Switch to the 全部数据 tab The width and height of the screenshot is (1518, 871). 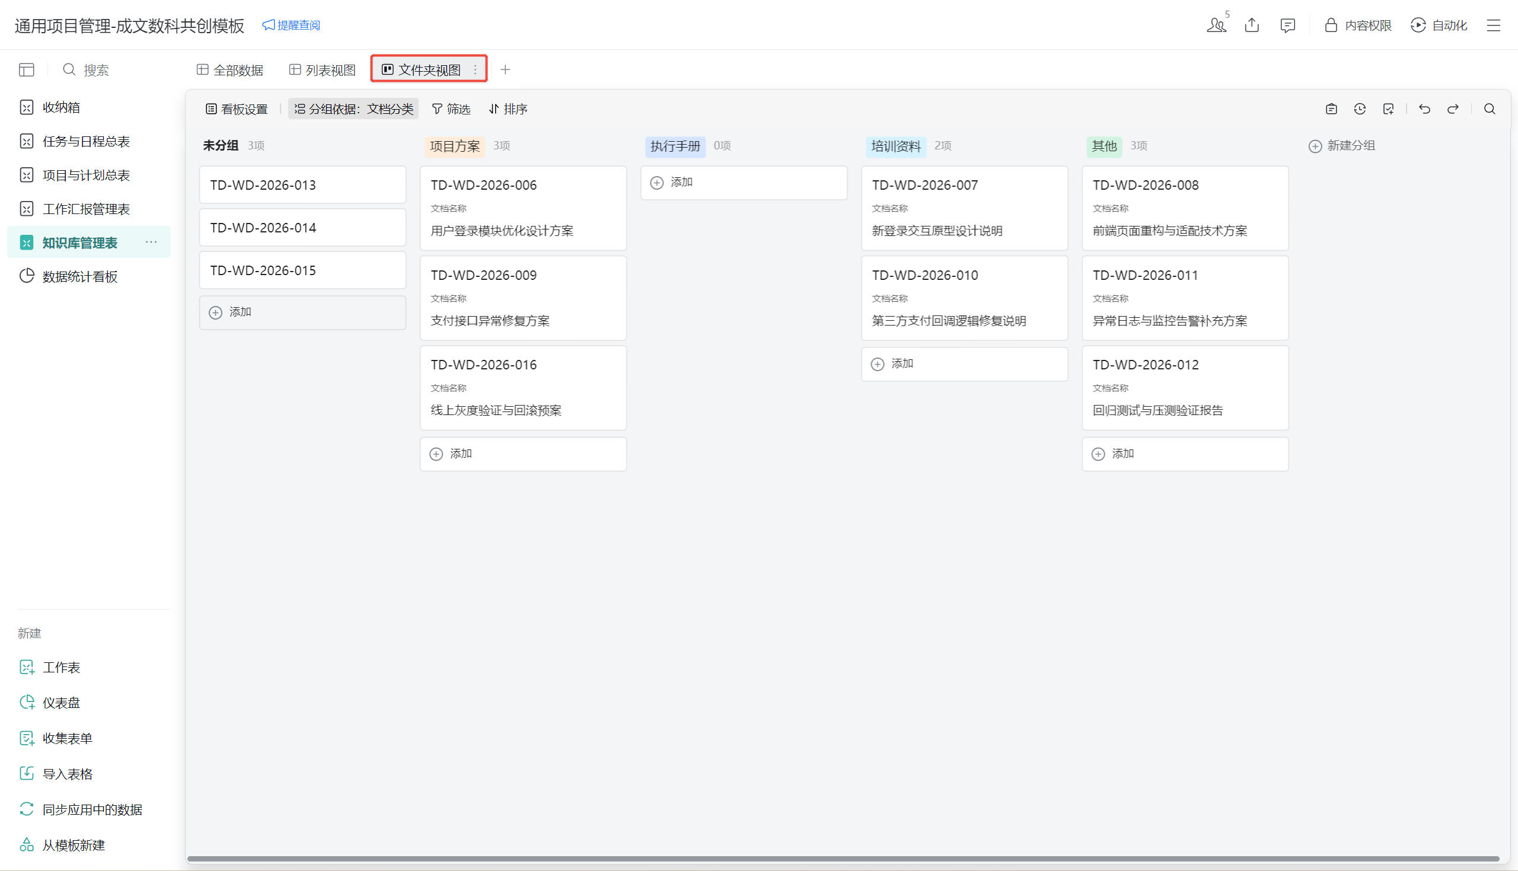click(x=230, y=70)
